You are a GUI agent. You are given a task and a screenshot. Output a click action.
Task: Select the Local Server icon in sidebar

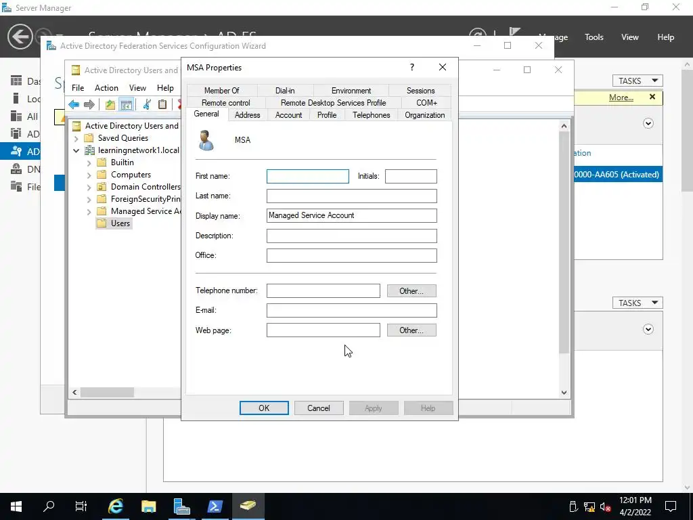(16, 99)
